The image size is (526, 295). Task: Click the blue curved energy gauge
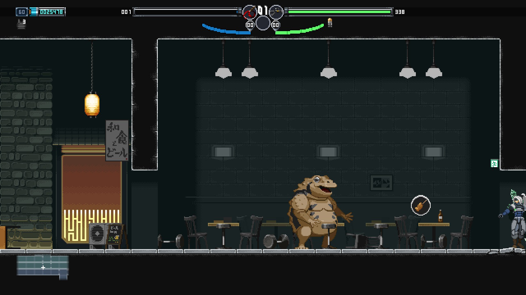click(x=225, y=30)
